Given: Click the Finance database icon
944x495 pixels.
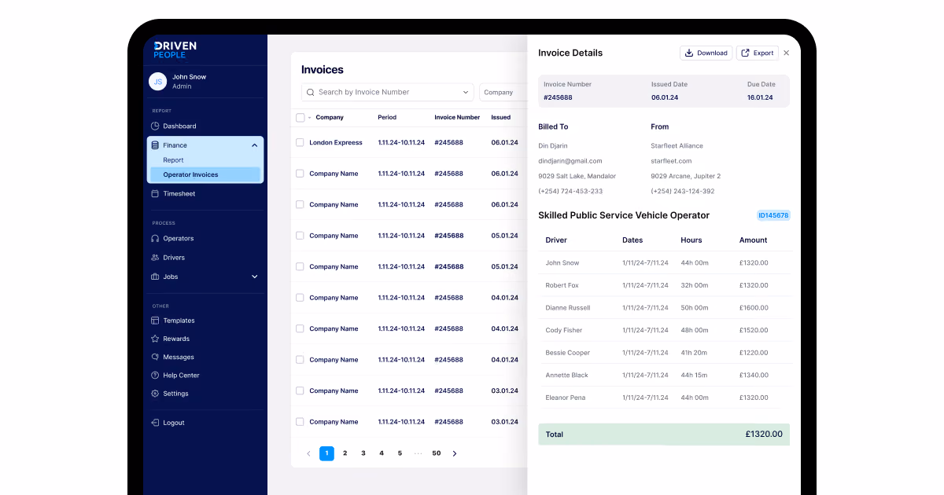Looking at the screenshot, I should pyautogui.click(x=155, y=145).
